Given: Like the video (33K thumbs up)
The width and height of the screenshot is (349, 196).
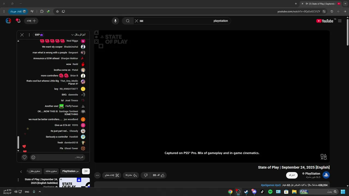Looking at the screenshot, I should click(158, 175).
